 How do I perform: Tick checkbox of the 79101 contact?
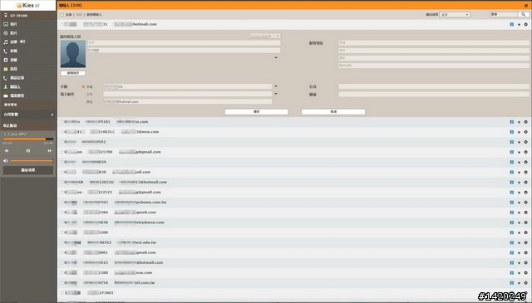62,122
